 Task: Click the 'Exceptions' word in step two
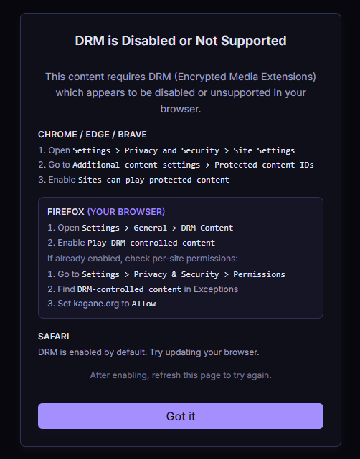click(x=216, y=289)
